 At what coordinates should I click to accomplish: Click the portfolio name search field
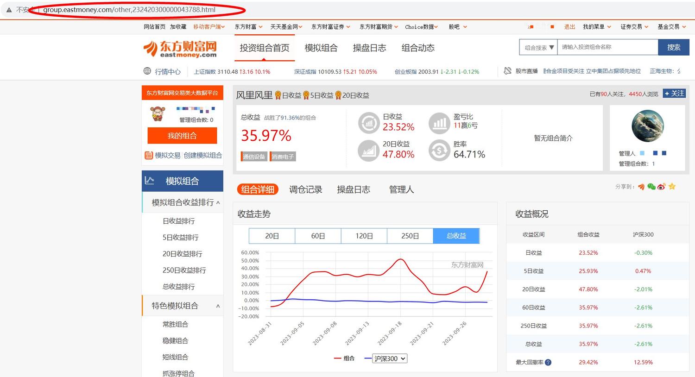click(x=607, y=47)
